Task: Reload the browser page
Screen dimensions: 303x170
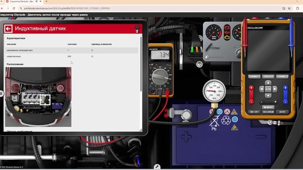Action: (14, 8)
